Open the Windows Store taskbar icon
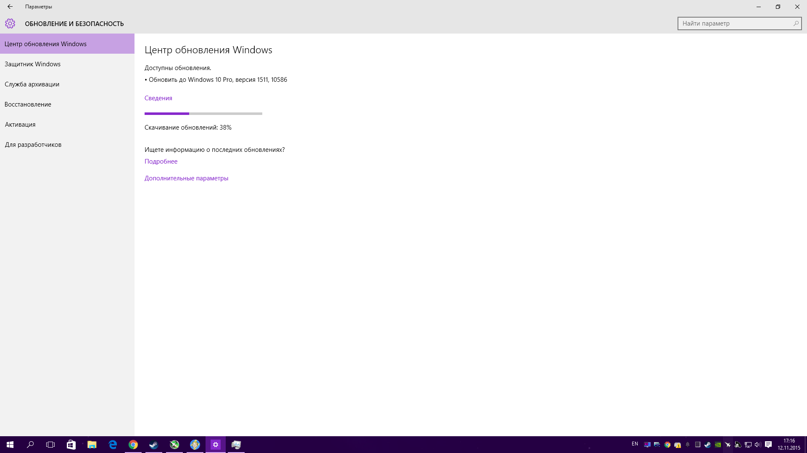Viewport: 807px width, 453px height. click(71, 445)
